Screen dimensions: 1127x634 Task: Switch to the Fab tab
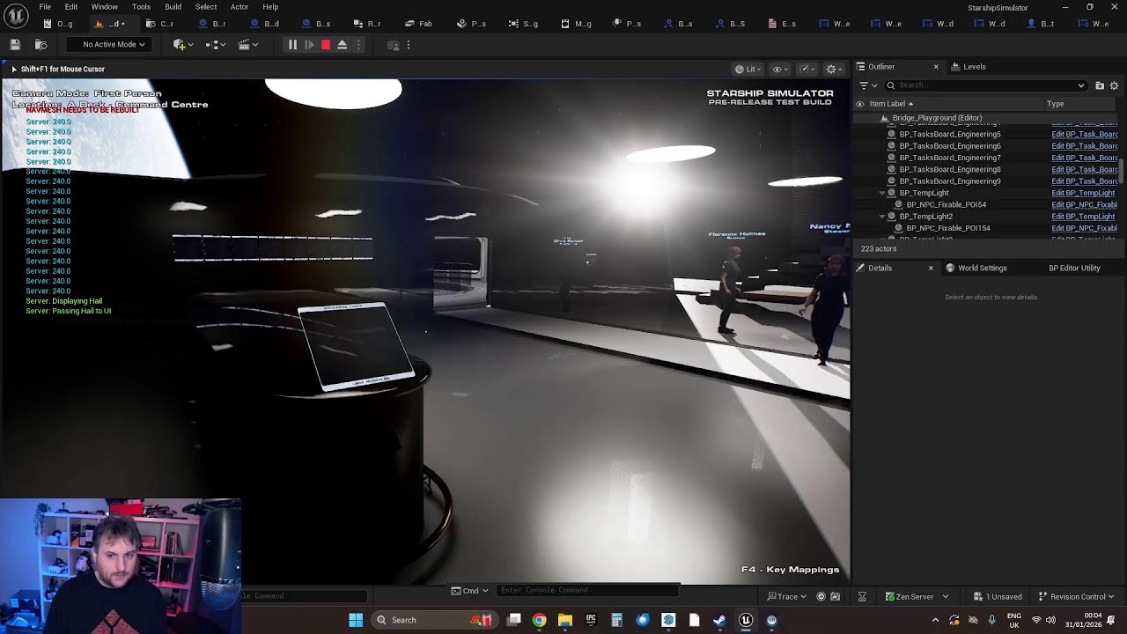[x=419, y=24]
